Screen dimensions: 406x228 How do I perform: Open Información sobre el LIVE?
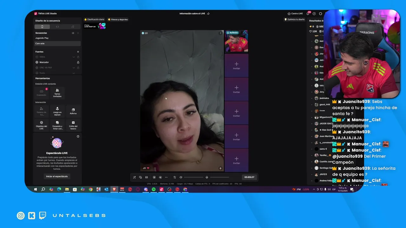coord(194,14)
